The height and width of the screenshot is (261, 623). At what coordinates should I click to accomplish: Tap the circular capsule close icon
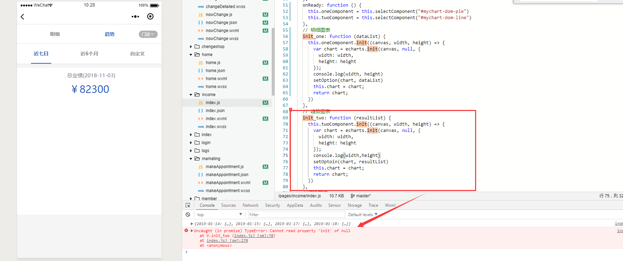click(x=150, y=16)
